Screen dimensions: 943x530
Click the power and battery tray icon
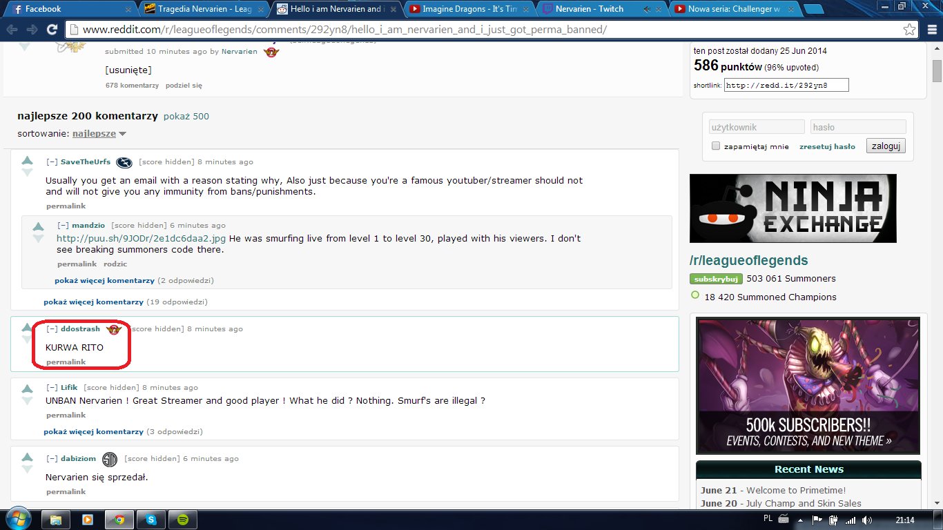pyautogui.click(x=833, y=520)
